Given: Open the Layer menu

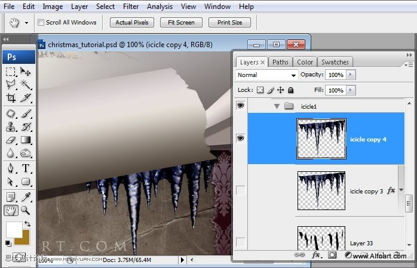Looking at the screenshot, I should [x=79, y=7].
